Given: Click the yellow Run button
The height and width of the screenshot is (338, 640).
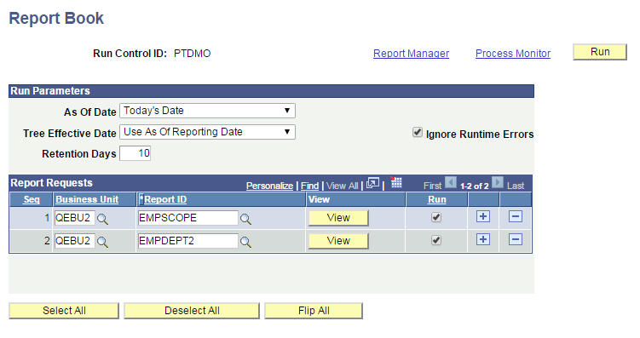Looking at the screenshot, I should (600, 52).
